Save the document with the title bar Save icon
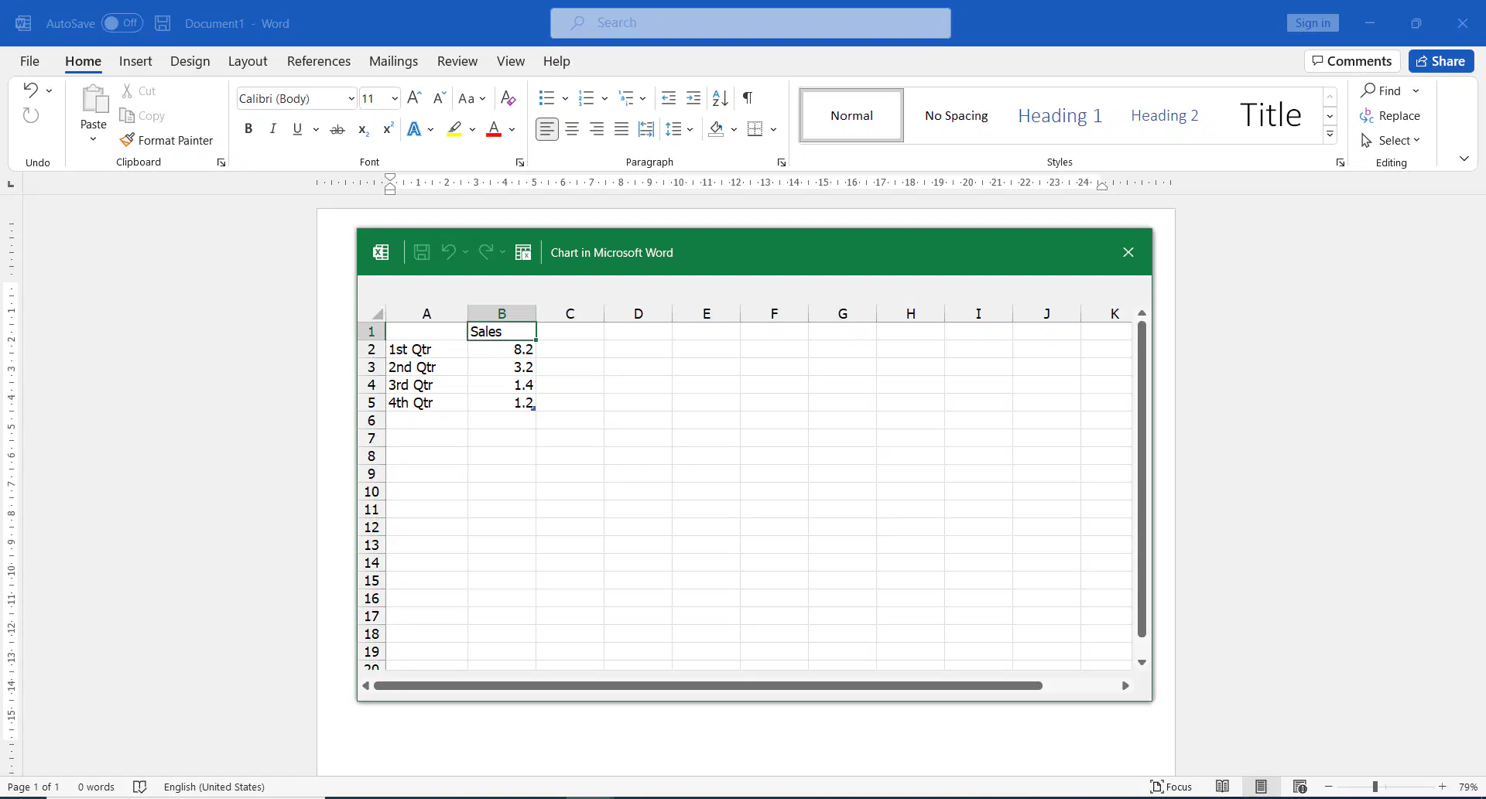This screenshot has width=1486, height=799. (x=163, y=23)
